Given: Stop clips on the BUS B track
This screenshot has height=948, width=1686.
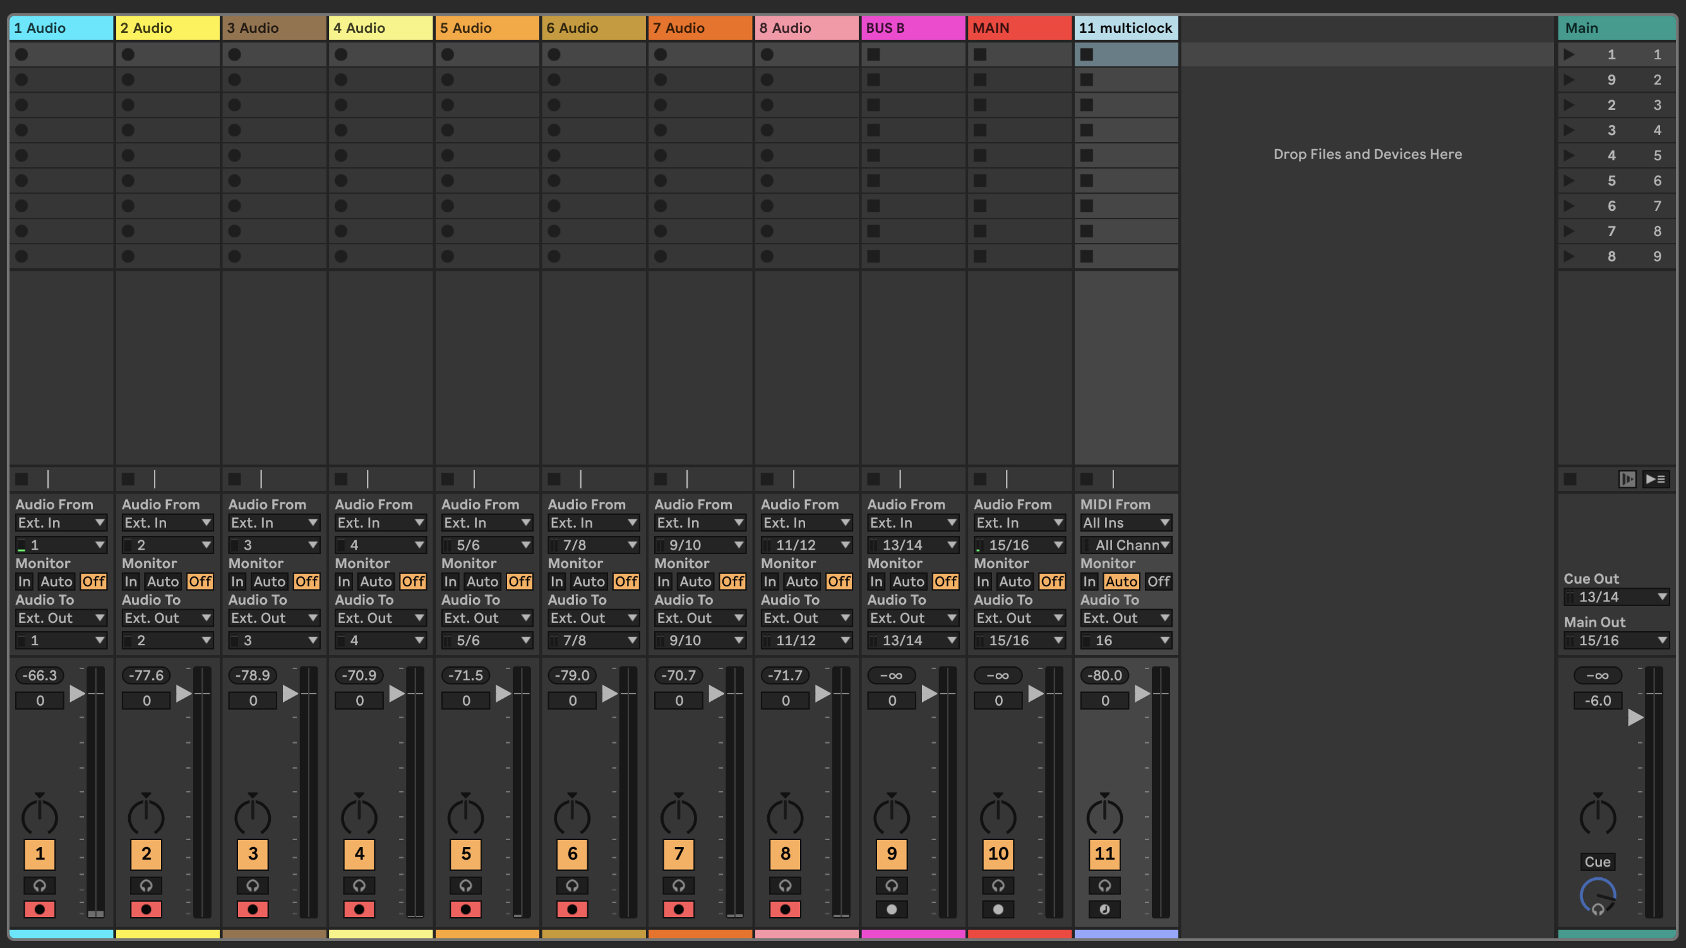Looking at the screenshot, I should (873, 479).
